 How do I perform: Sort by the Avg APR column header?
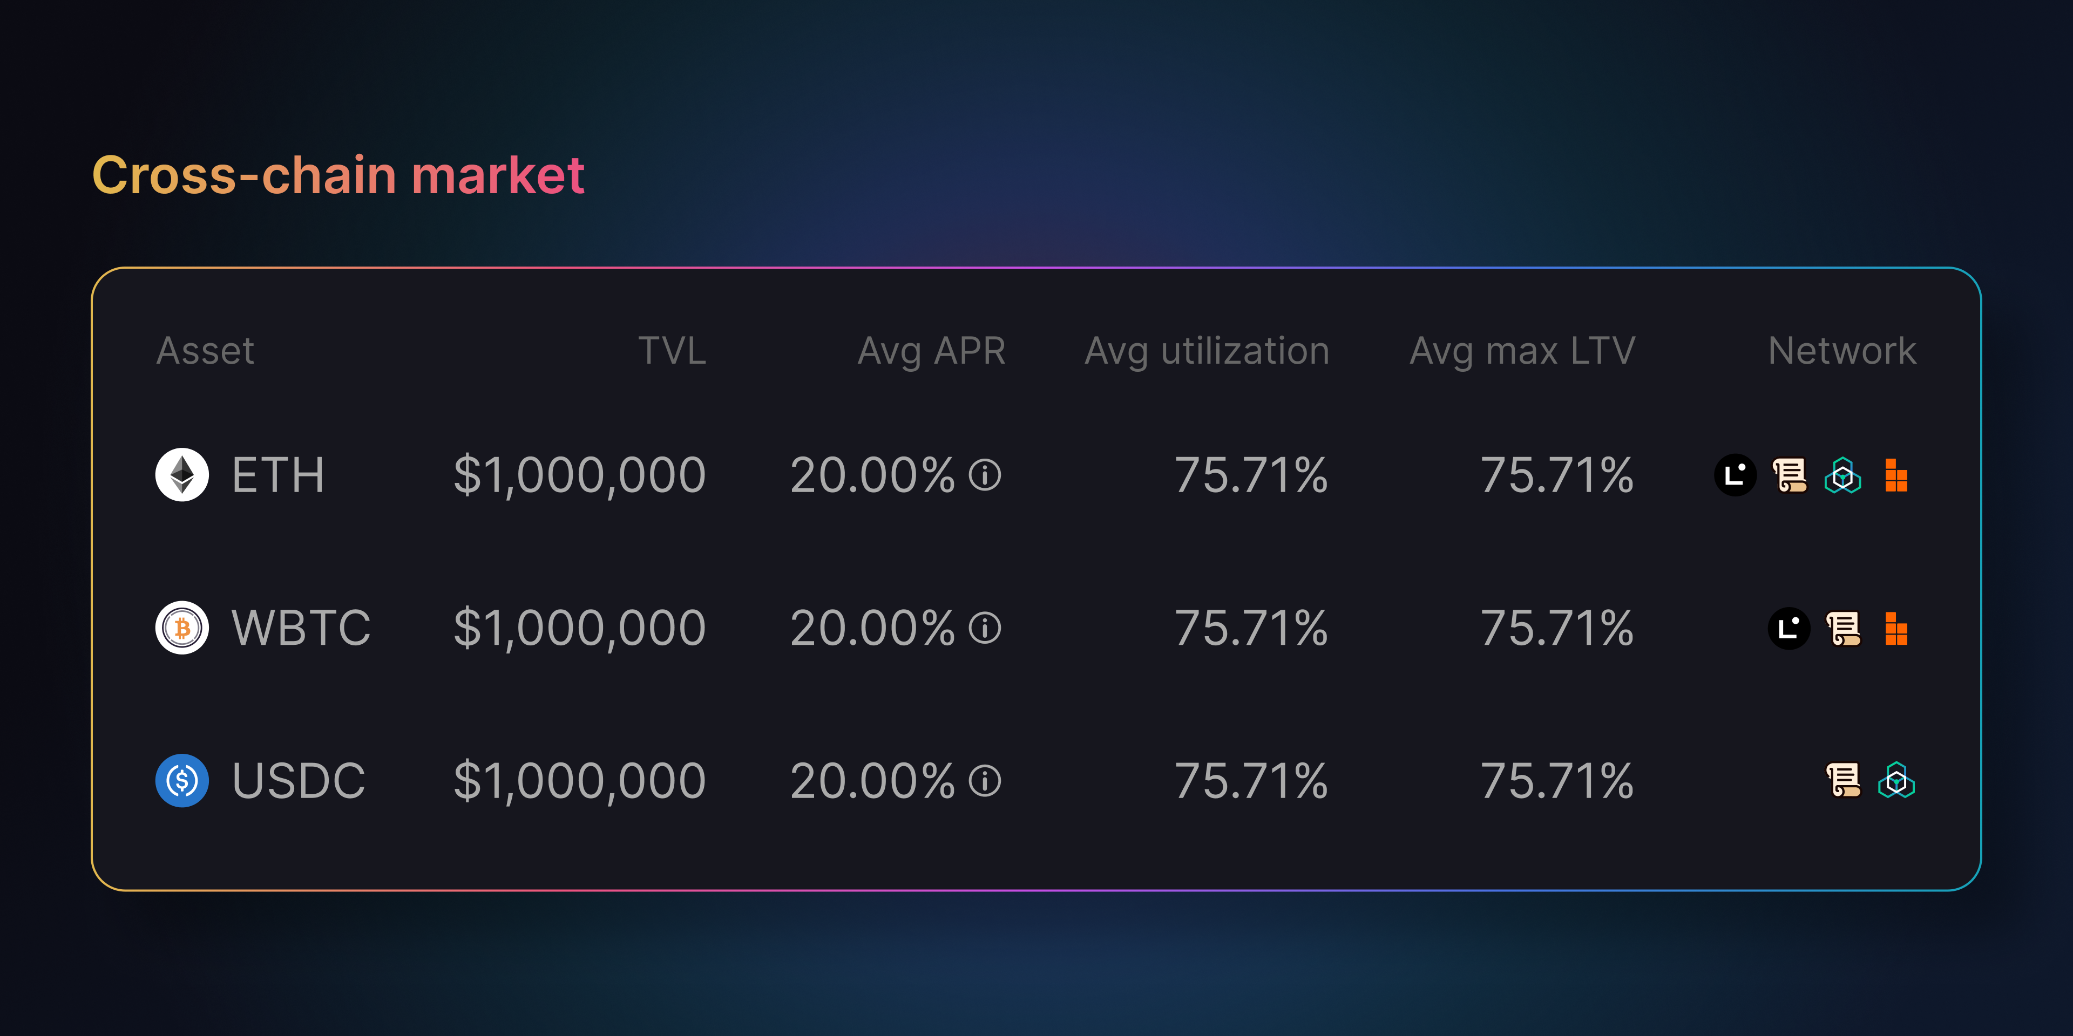931,351
